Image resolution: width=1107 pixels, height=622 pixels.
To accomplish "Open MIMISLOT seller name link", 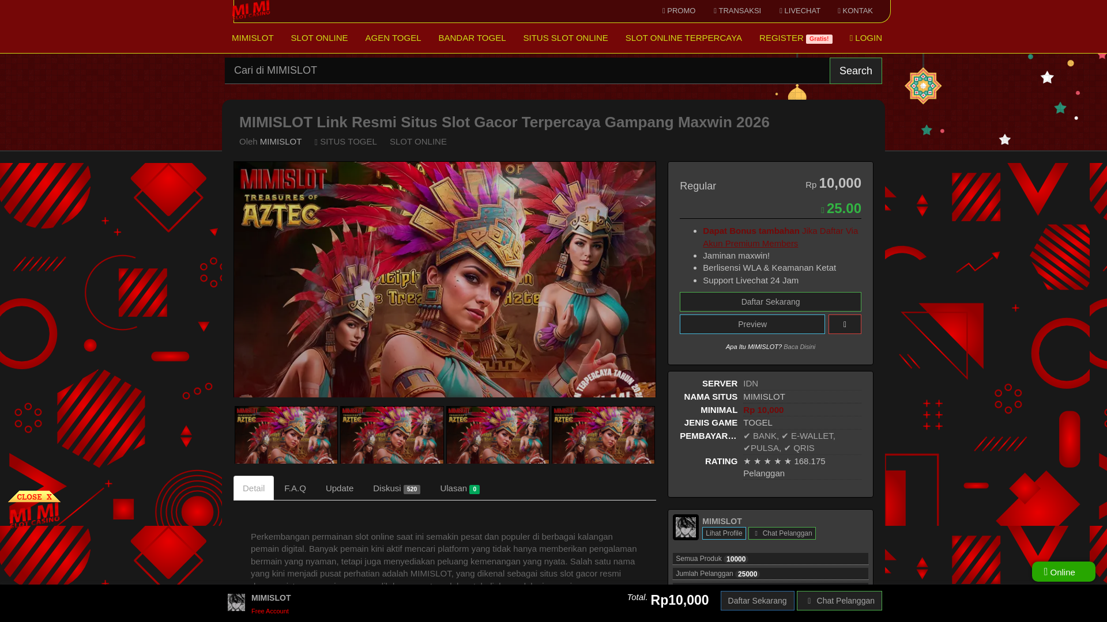I will click(722, 521).
